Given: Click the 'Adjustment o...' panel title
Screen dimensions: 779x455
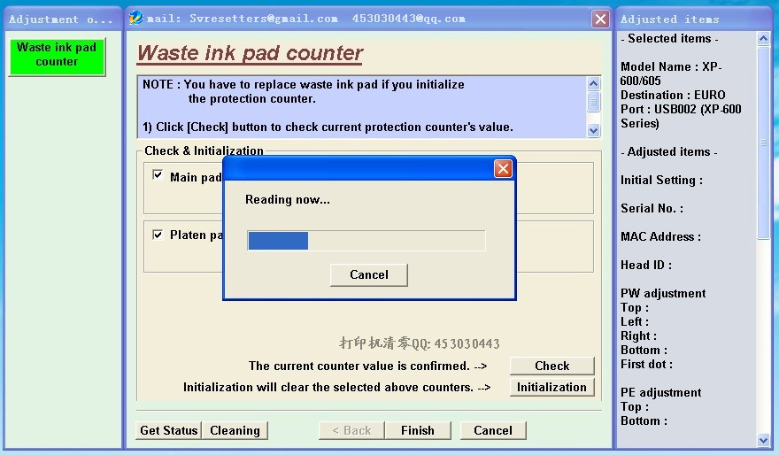Looking at the screenshot, I should point(60,19).
